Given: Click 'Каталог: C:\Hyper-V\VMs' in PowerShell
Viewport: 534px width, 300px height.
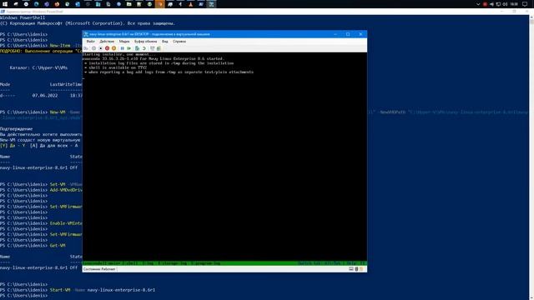Looking at the screenshot, I should 38,67.
